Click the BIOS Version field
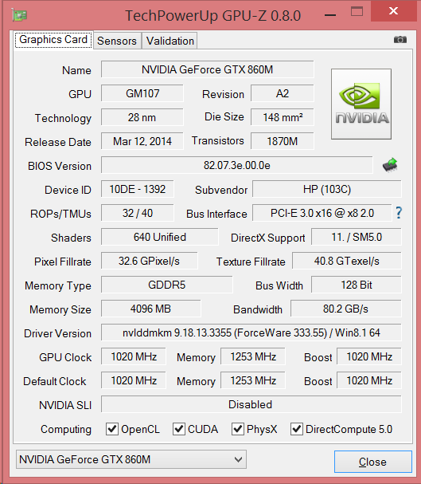 coord(237,165)
